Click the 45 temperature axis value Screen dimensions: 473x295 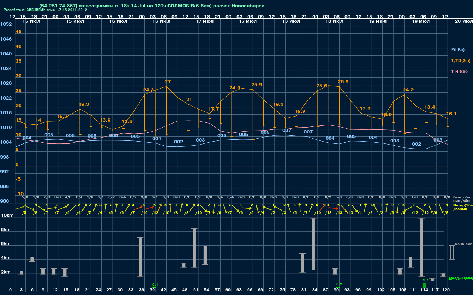pyautogui.click(x=18, y=32)
